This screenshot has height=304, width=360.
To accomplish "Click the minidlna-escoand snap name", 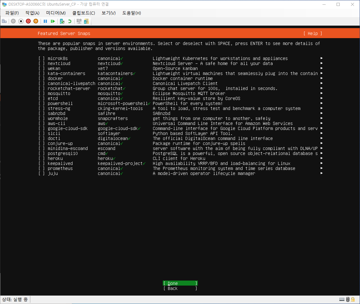I will (x=68, y=148).
